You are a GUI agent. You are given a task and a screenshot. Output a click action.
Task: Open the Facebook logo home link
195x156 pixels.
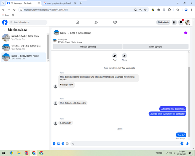point(5,22)
